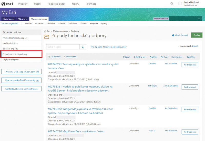Click the ArcGIS GIS Server product link

pos(171,86)
